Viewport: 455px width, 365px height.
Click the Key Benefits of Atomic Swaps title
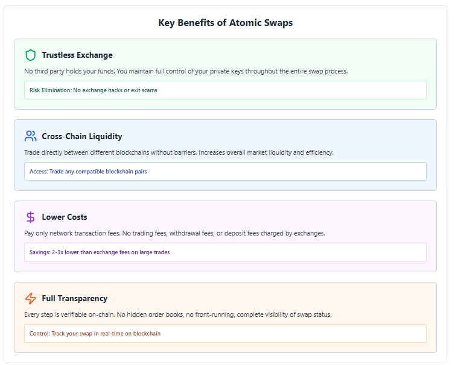[x=226, y=23]
